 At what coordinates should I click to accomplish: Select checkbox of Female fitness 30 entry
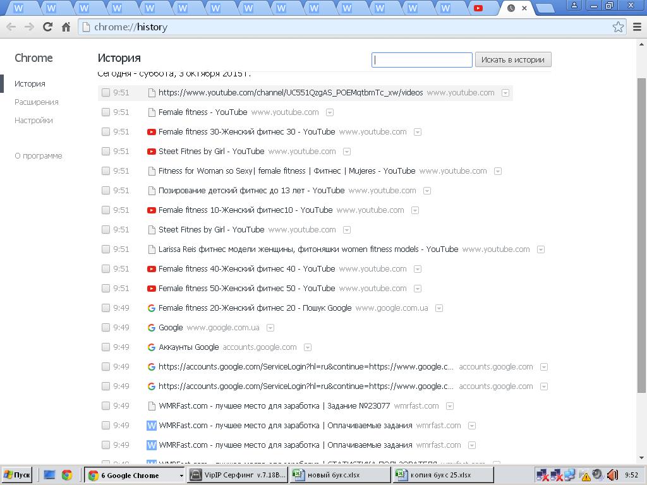106,132
